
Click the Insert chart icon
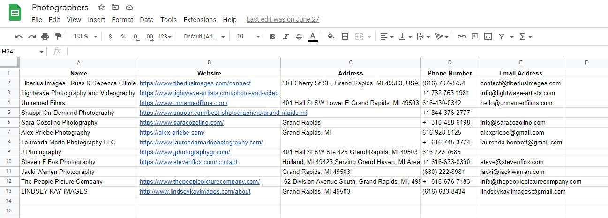[488, 37]
